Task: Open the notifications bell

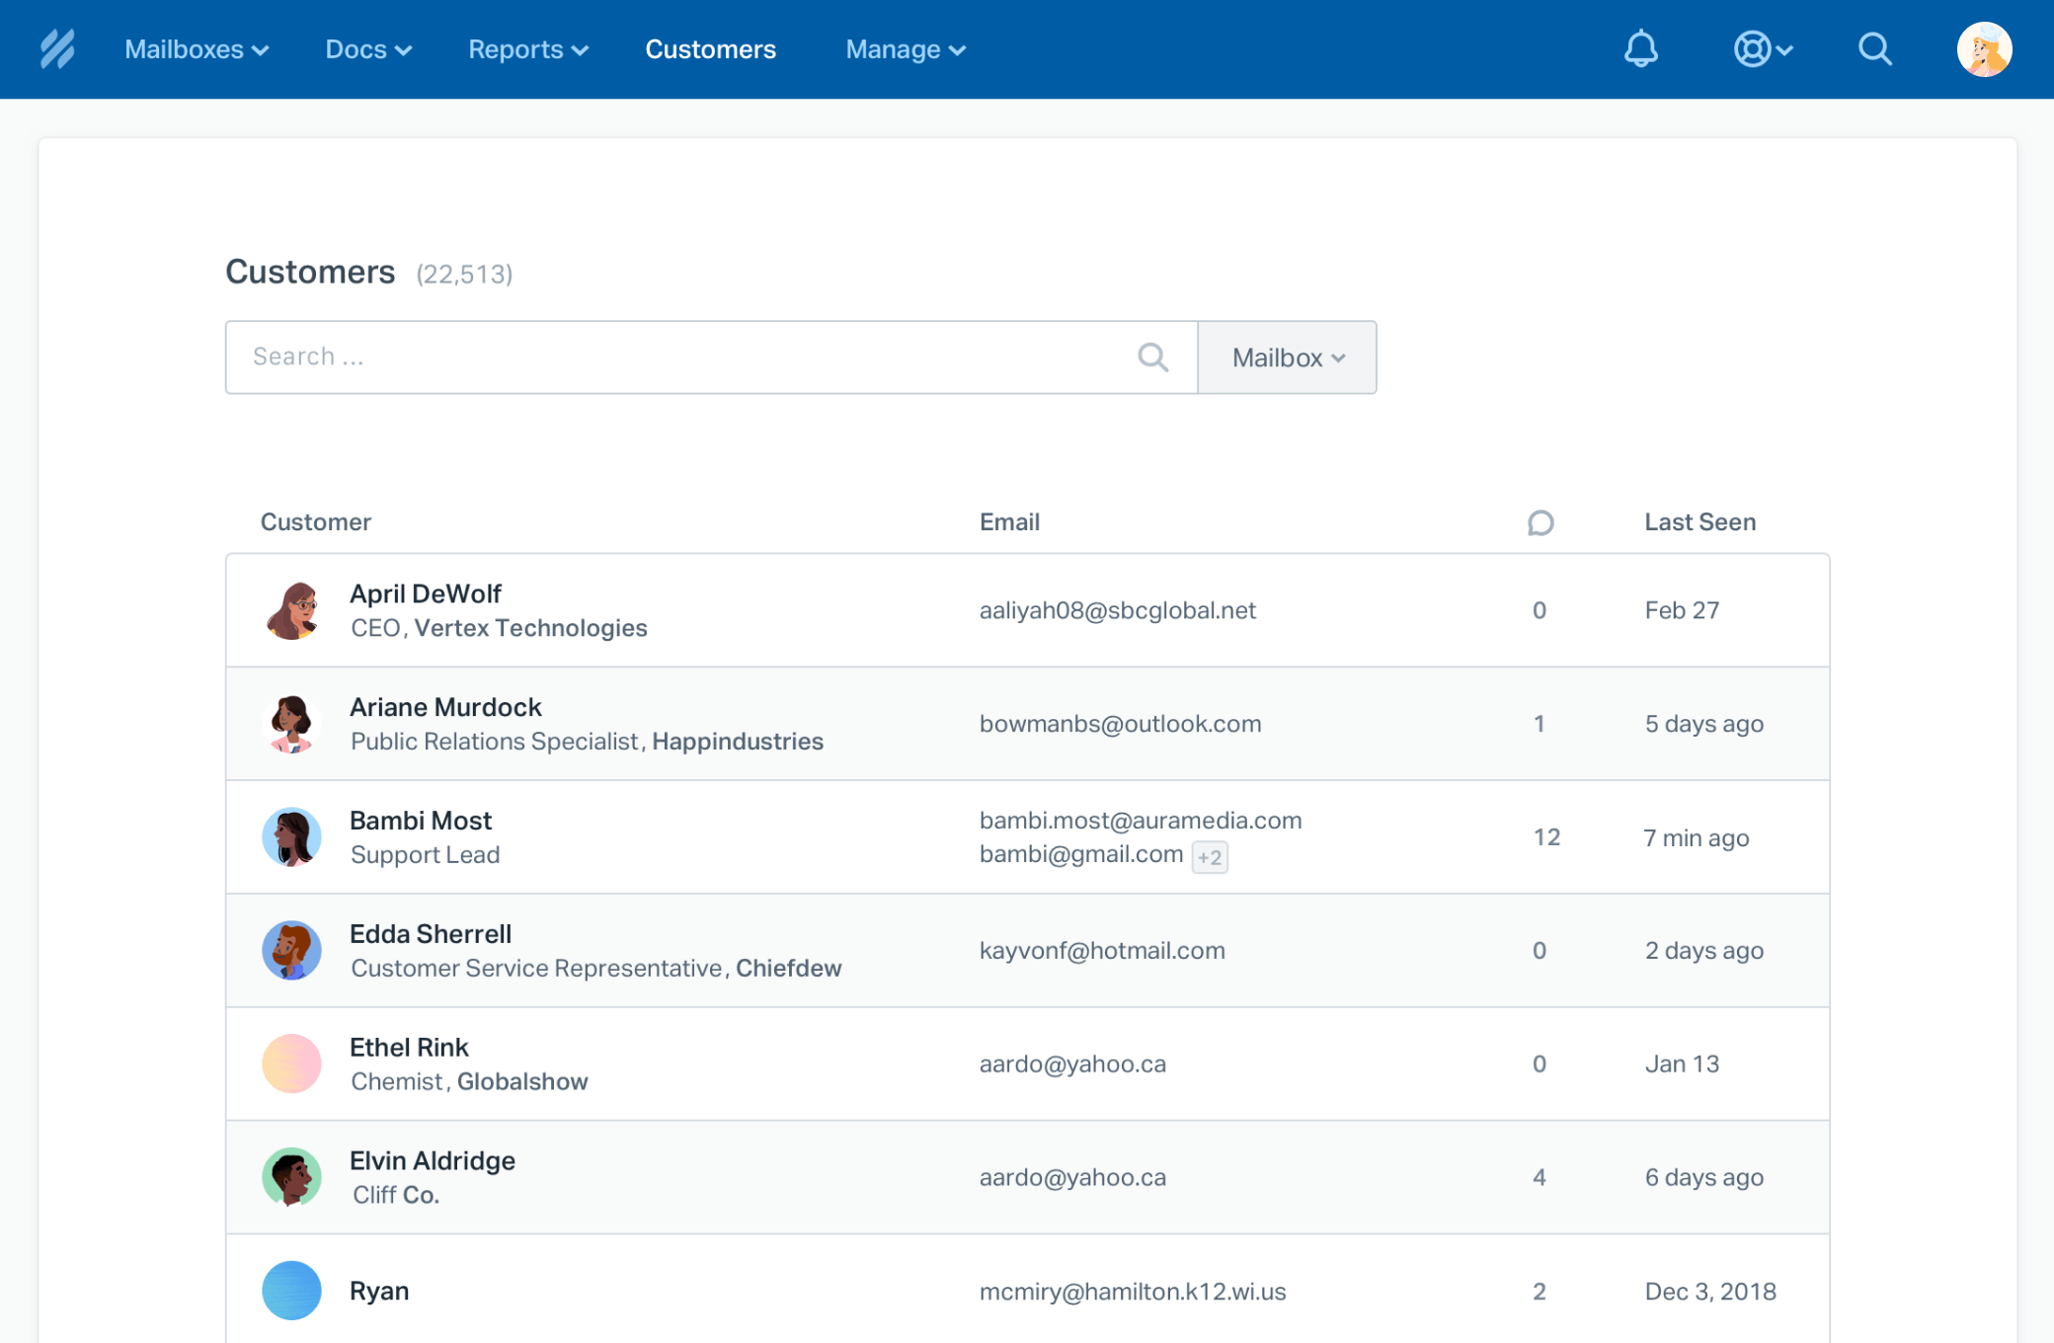Action: [1640, 48]
